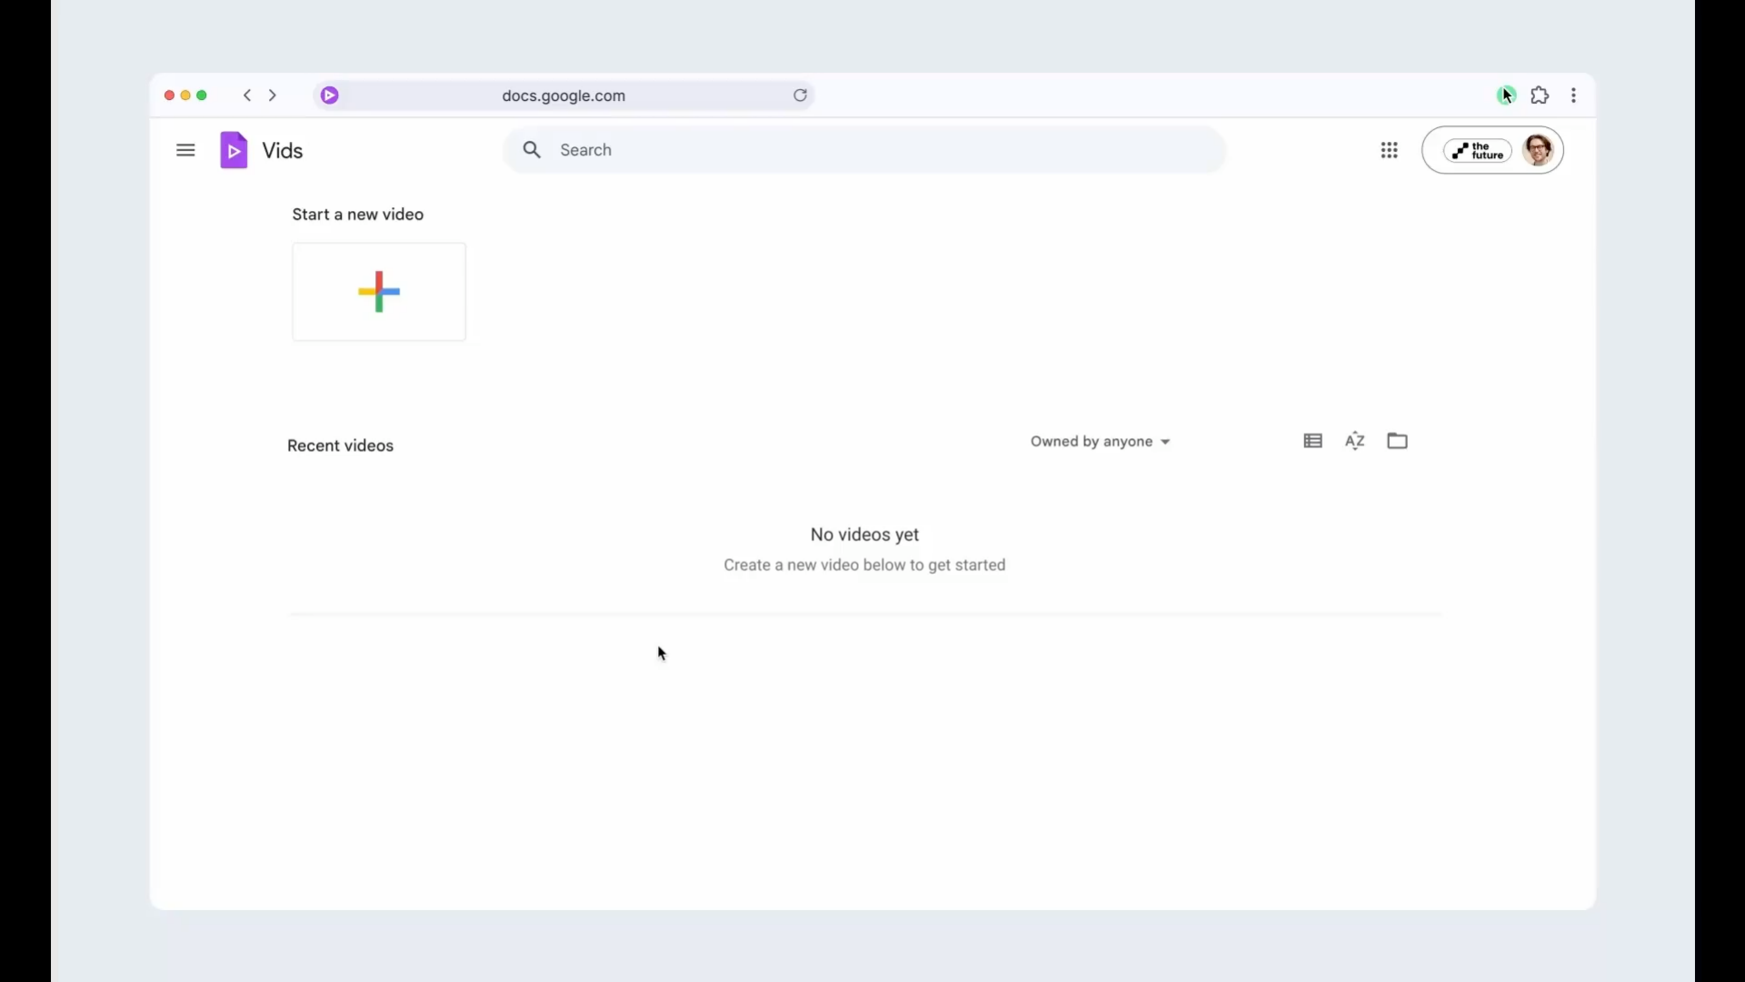Expand the Owned by anyone dropdown

coord(1100,442)
